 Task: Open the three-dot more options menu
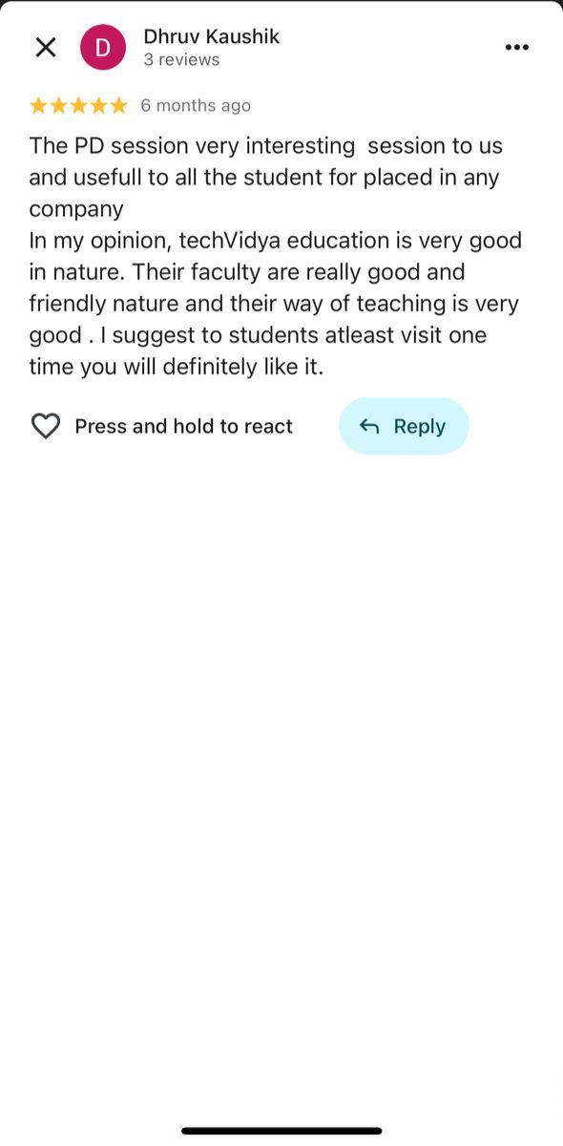(x=516, y=48)
